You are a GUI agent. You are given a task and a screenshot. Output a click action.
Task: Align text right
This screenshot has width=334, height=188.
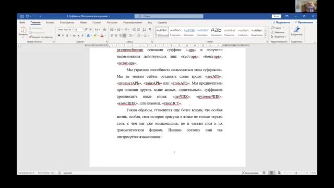click(120, 36)
